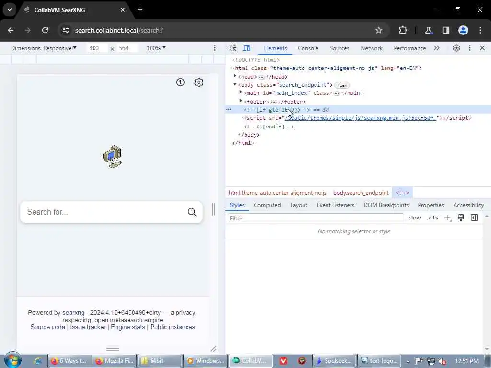Show more DevTools tabs chevron

(437, 48)
